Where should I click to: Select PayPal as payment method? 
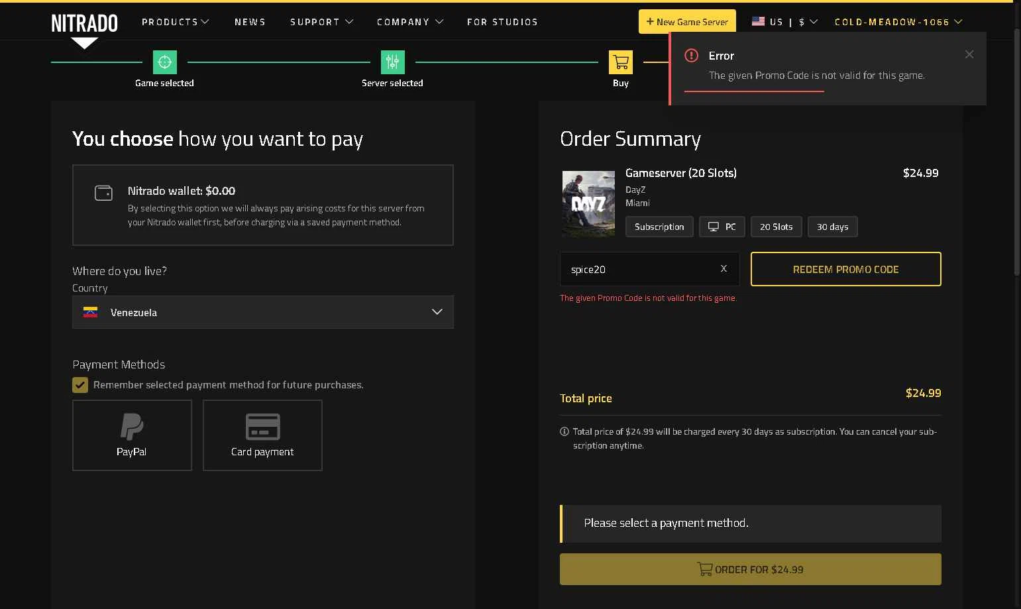click(132, 435)
